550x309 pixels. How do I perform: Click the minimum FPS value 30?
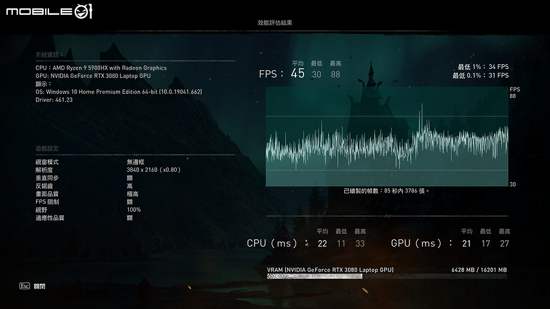tap(317, 74)
